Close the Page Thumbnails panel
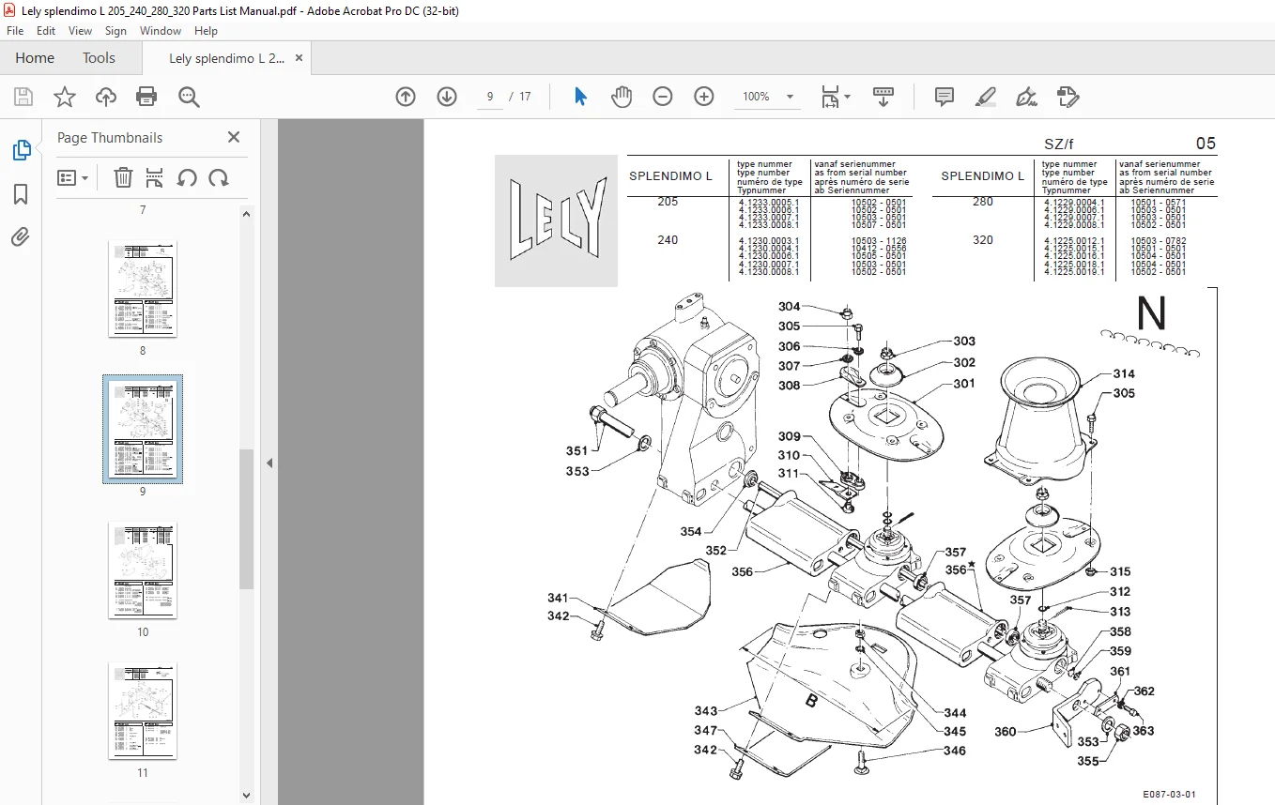This screenshot has width=1275, height=805. coord(234,137)
